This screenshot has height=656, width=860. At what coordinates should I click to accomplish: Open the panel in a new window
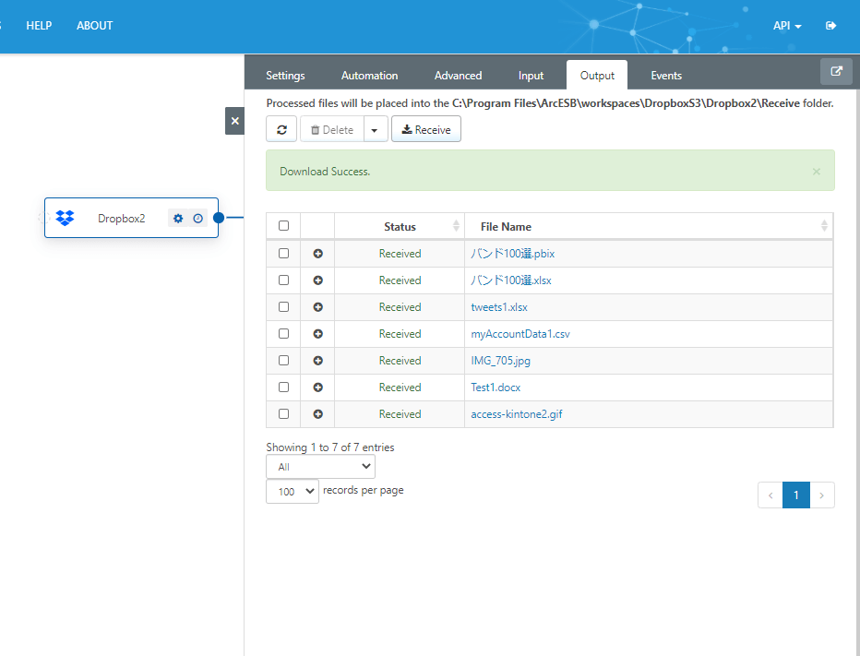[x=836, y=71]
